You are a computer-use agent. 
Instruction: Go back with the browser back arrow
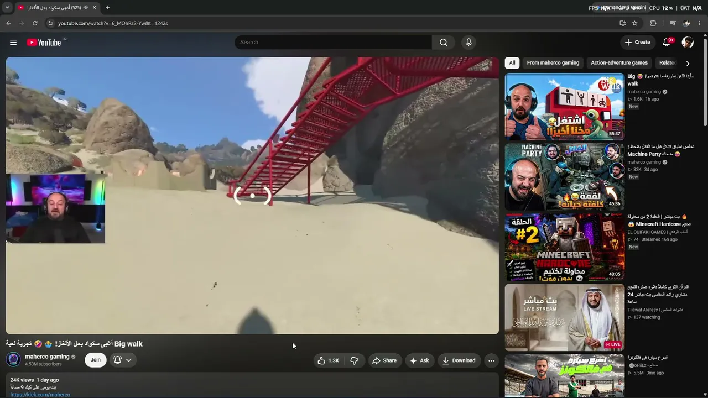click(x=8, y=23)
